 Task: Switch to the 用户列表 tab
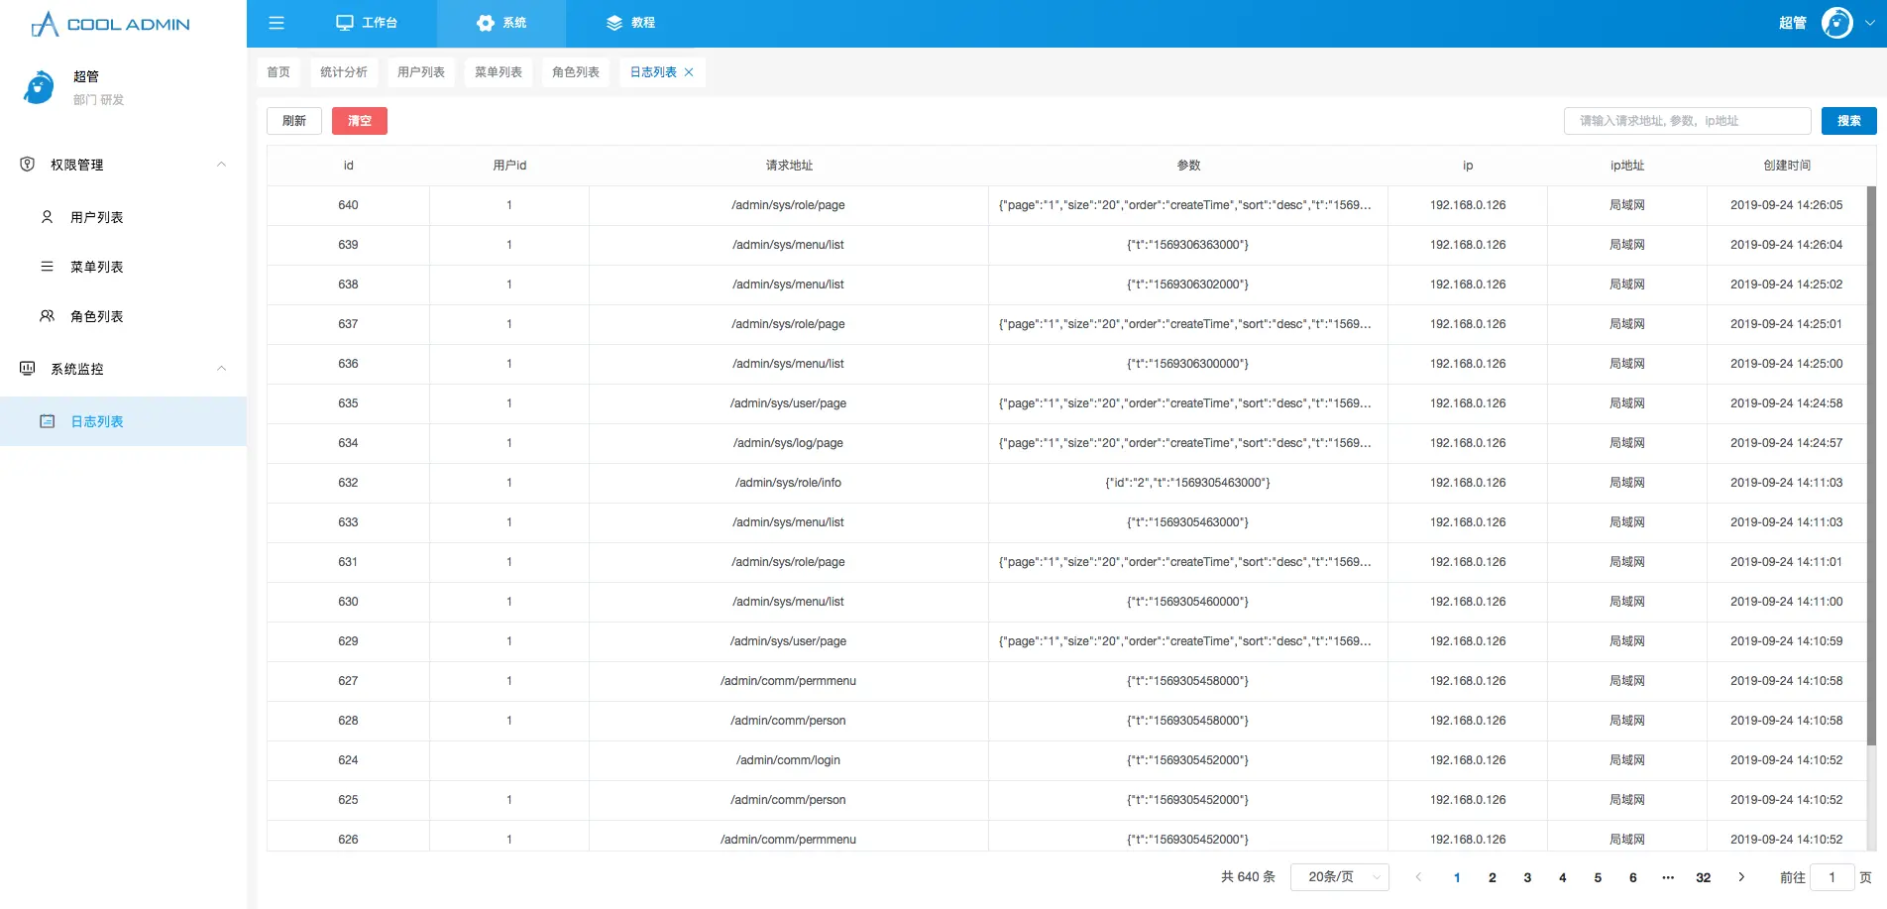[x=421, y=72]
